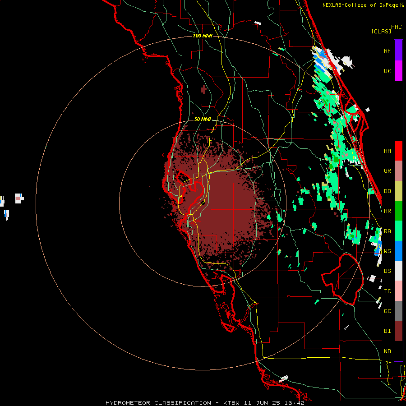Click the BD legend label text
Viewport: 406px width, 406px height.
pos(387,191)
